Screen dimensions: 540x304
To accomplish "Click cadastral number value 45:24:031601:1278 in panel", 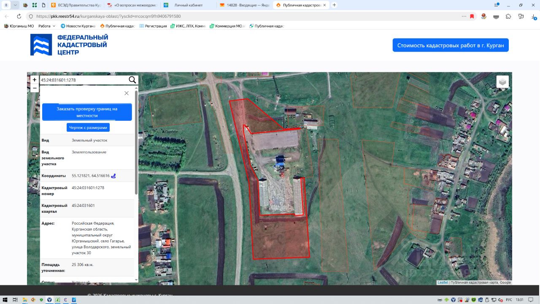I will (88, 188).
